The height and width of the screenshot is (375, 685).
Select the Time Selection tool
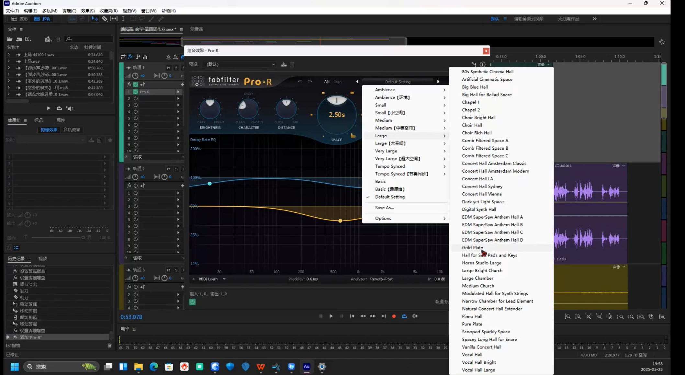click(123, 19)
